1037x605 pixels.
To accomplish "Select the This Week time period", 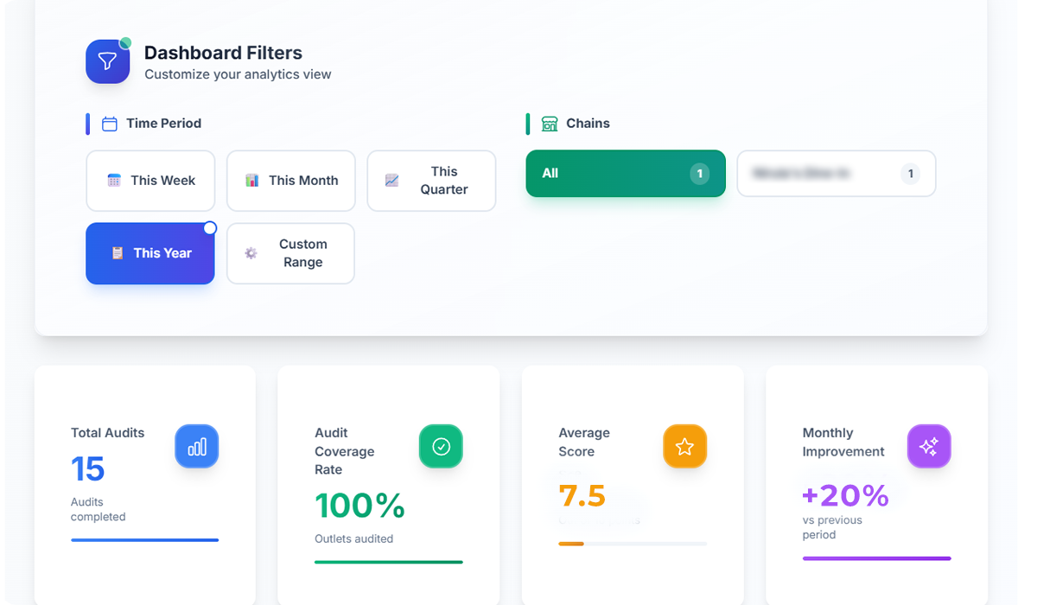I will [x=150, y=181].
